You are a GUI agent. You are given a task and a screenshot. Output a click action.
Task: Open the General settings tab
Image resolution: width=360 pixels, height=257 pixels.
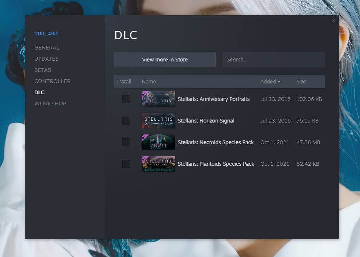47,48
